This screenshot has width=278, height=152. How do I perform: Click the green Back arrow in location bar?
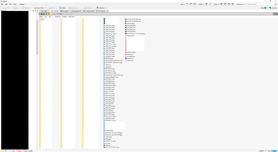40,14
